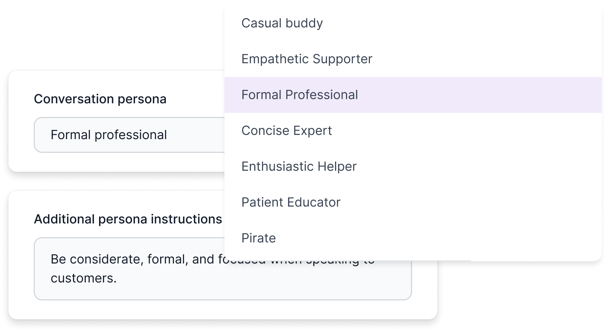Click the Additional persona instructions label
Viewport: 607px width, 332px height.
tap(128, 219)
